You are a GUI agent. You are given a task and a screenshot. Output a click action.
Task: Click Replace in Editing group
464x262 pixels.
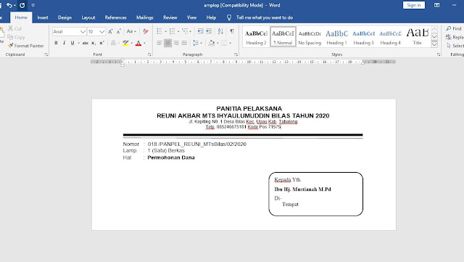pyautogui.click(x=455, y=37)
